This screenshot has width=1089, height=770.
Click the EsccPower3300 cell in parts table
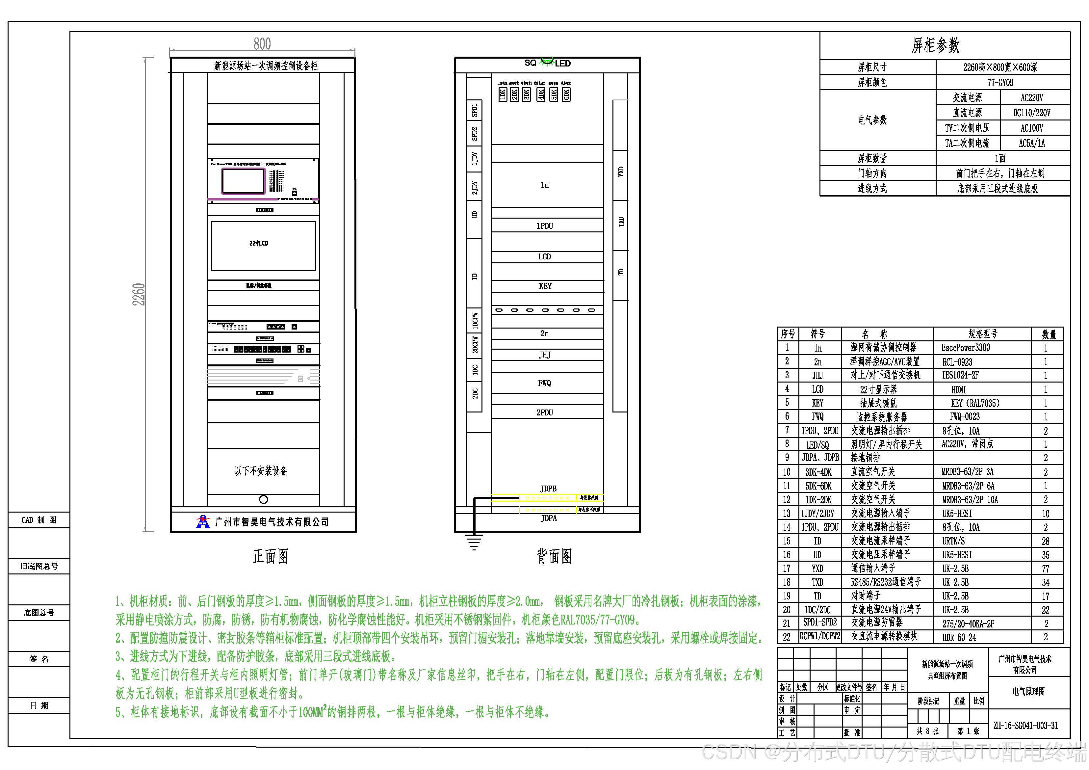coord(966,348)
